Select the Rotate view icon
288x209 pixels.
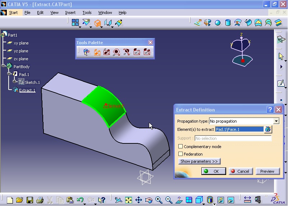coord(148,200)
